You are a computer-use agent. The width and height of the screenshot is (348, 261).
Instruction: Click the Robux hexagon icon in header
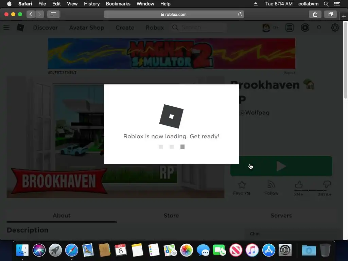tap(305, 28)
